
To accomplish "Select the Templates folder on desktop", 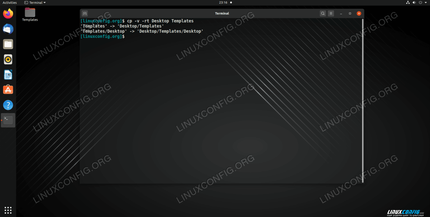I will tap(30, 14).
